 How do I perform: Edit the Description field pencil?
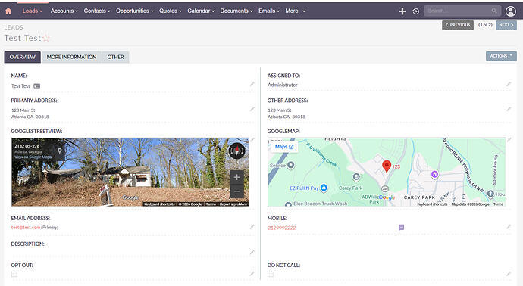click(252, 253)
